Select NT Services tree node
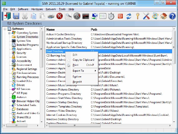 coord(23,89)
